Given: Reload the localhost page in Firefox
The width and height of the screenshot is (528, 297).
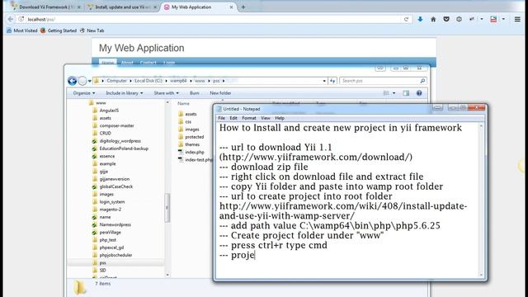Looking at the screenshot, I should click(x=406, y=19).
